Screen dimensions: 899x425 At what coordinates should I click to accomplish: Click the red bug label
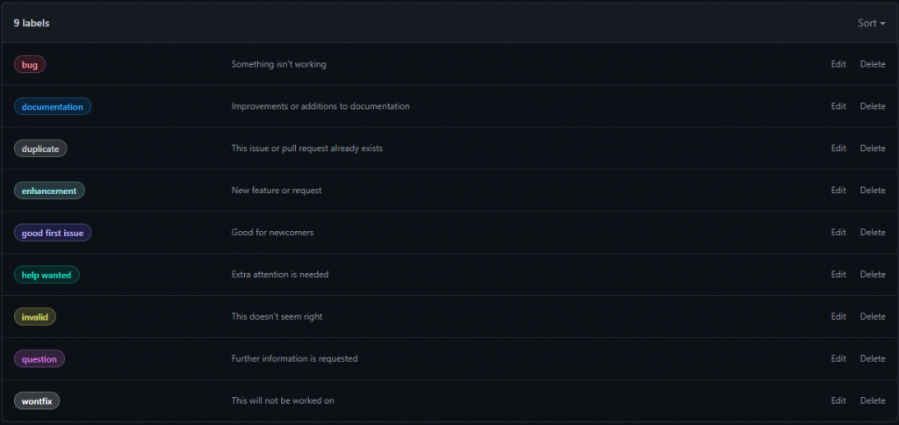coord(30,64)
